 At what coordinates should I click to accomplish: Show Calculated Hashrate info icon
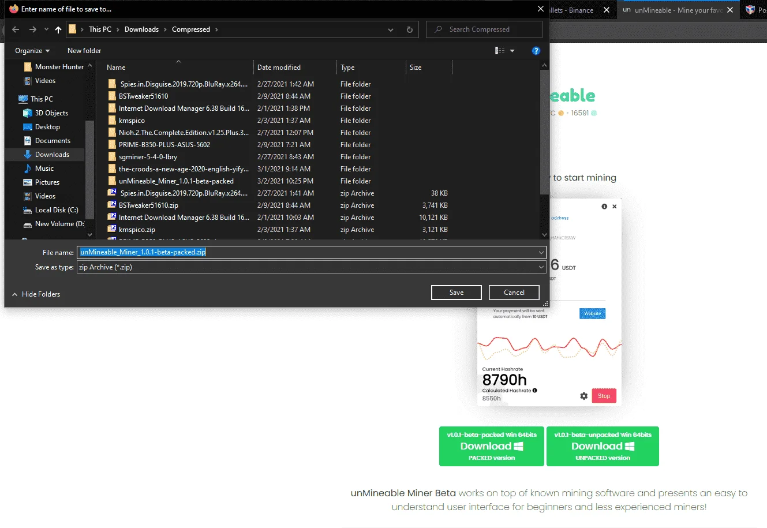[535, 391]
